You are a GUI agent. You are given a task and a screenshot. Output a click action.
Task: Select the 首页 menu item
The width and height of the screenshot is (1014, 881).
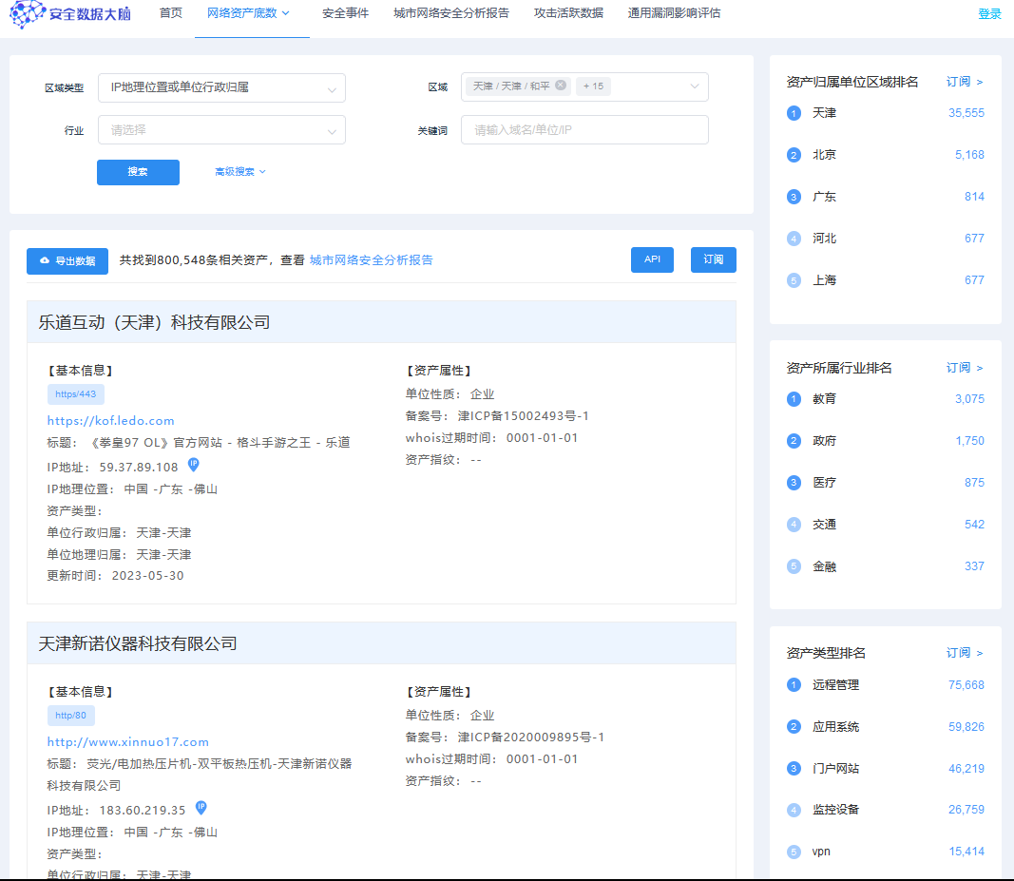[x=170, y=14]
